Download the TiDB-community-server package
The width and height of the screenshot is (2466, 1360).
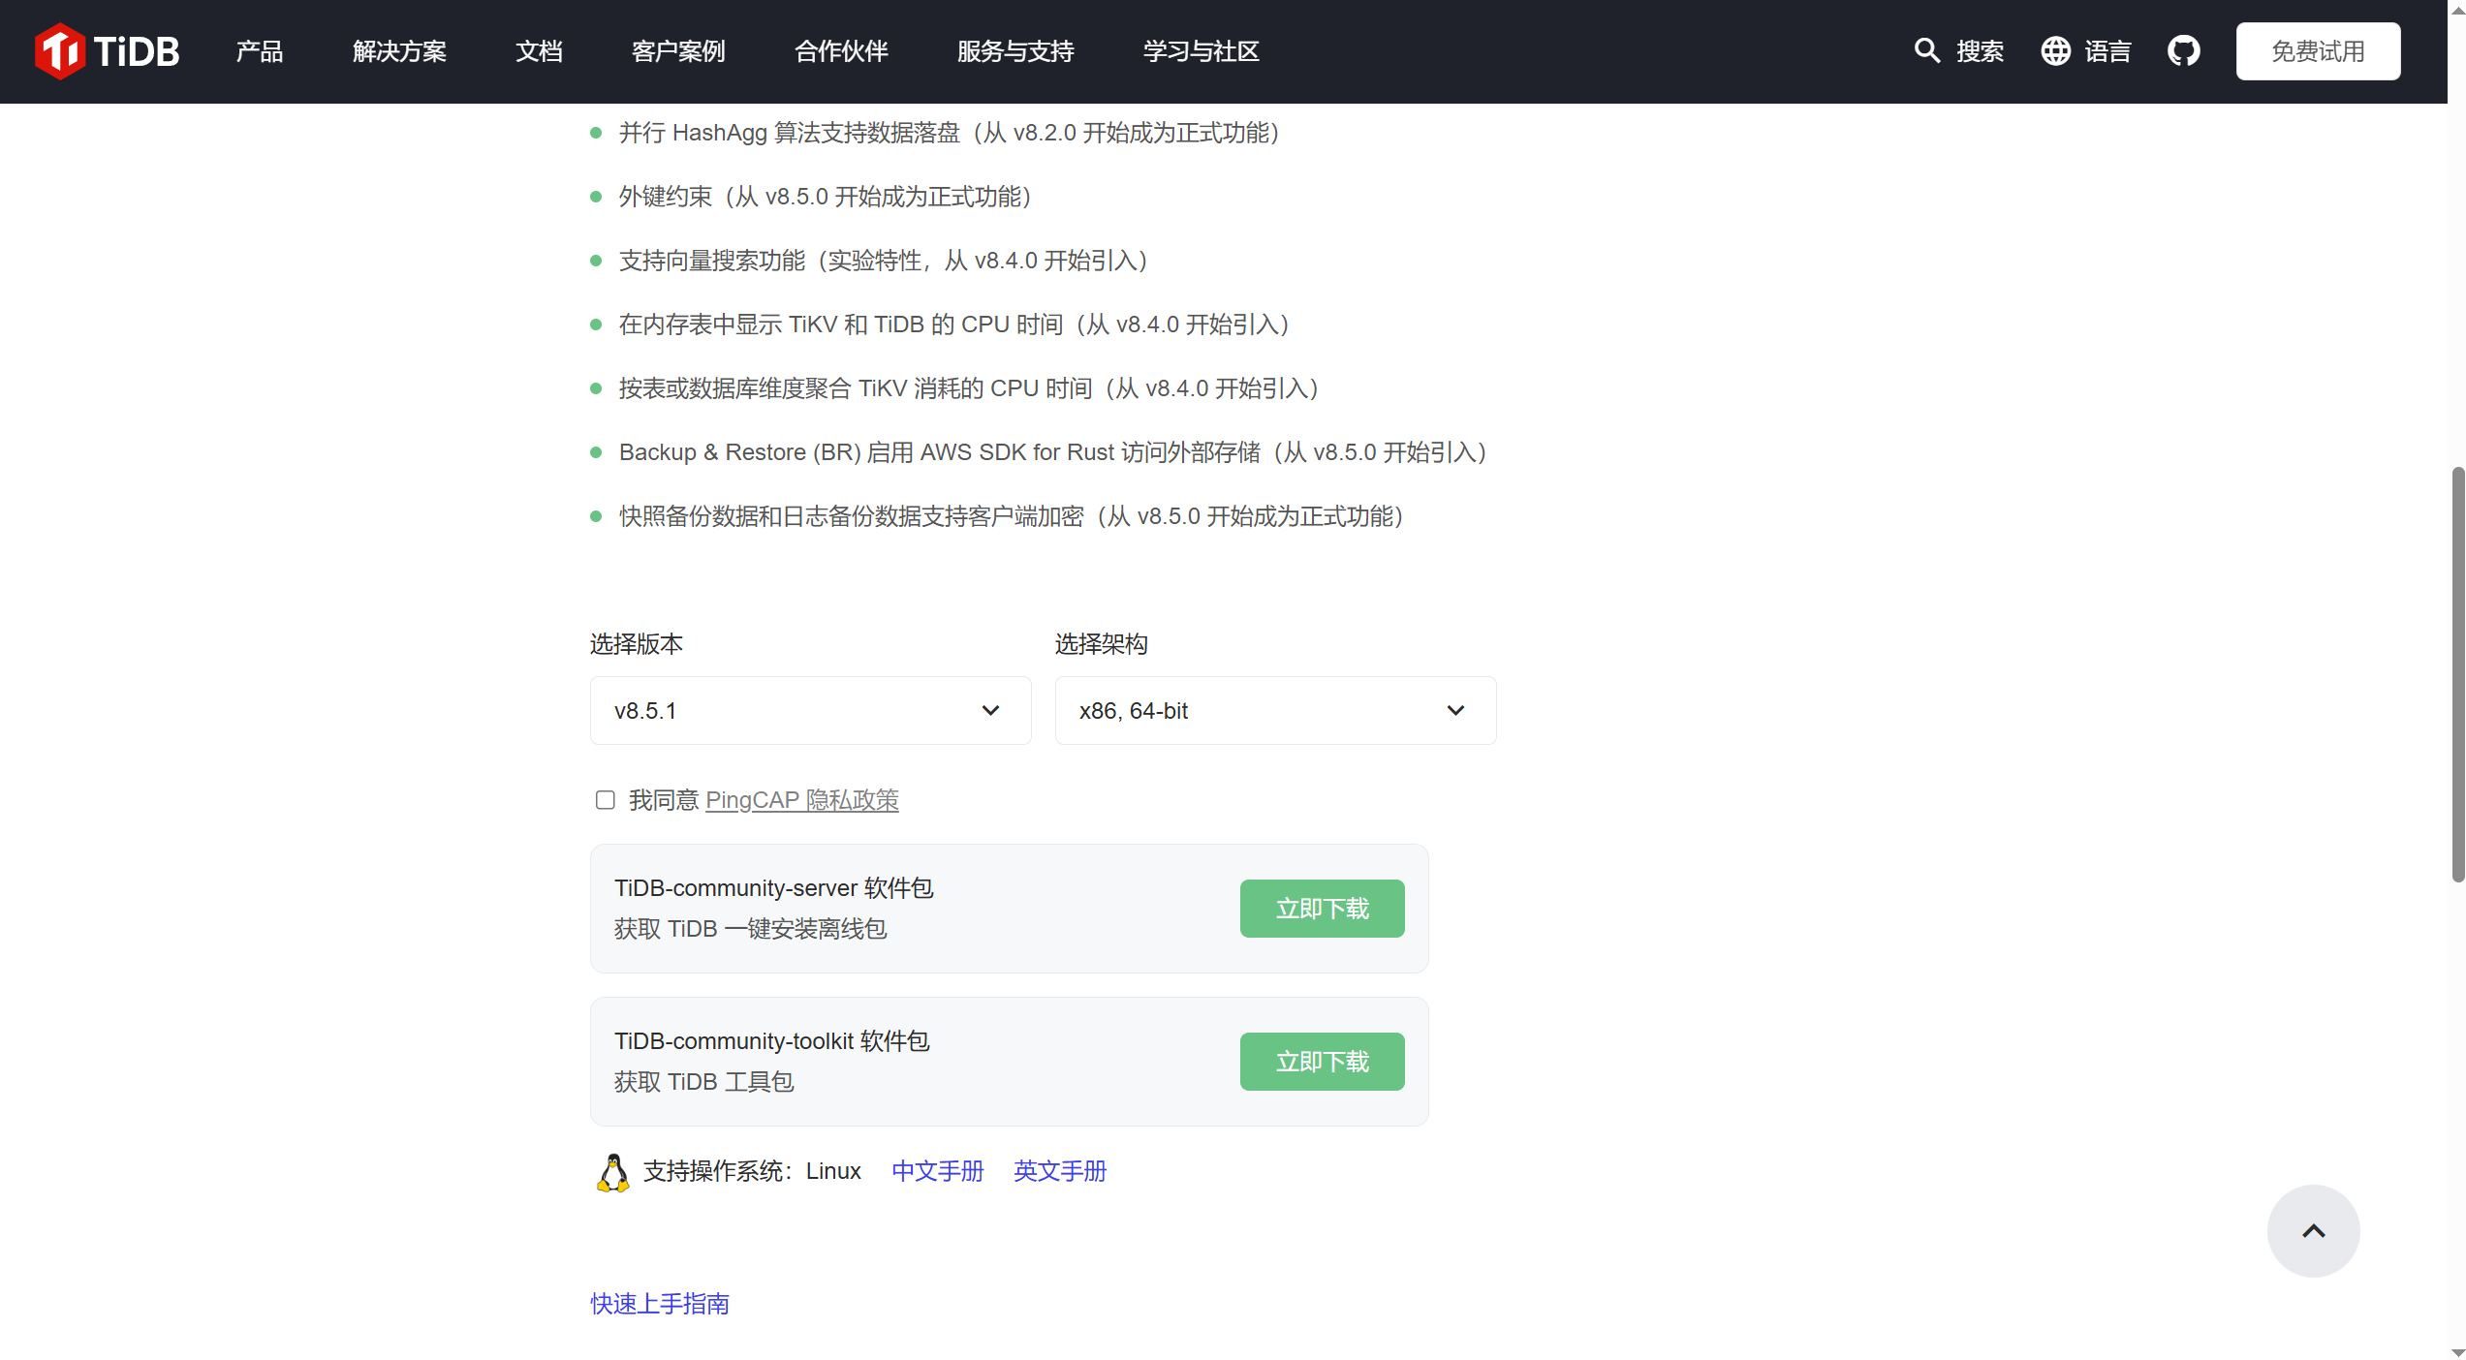pos(1322,908)
